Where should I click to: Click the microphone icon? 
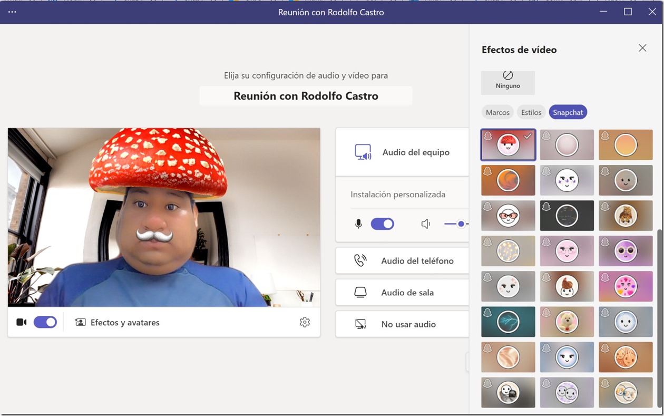coord(358,224)
